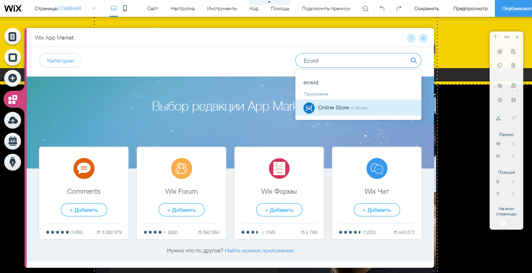The width and height of the screenshot is (532, 273).
Task: Click the paste icon in toolbar
Action: coord(513,52)
